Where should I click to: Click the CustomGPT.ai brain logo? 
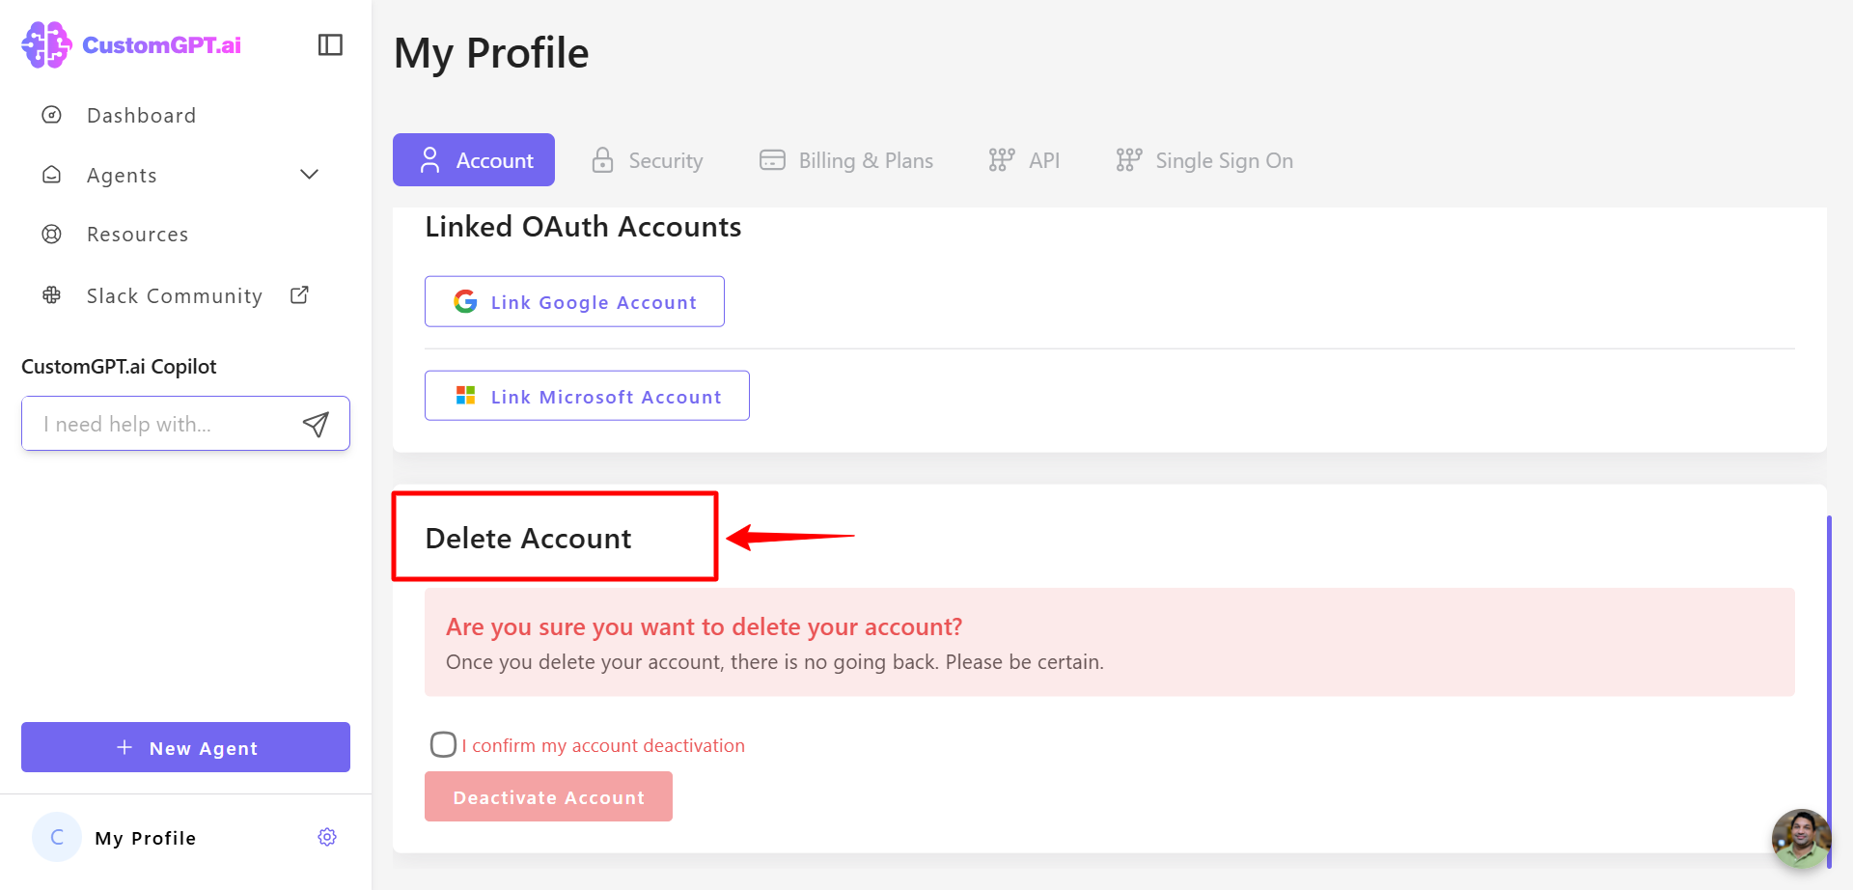(x=46, y=44)
